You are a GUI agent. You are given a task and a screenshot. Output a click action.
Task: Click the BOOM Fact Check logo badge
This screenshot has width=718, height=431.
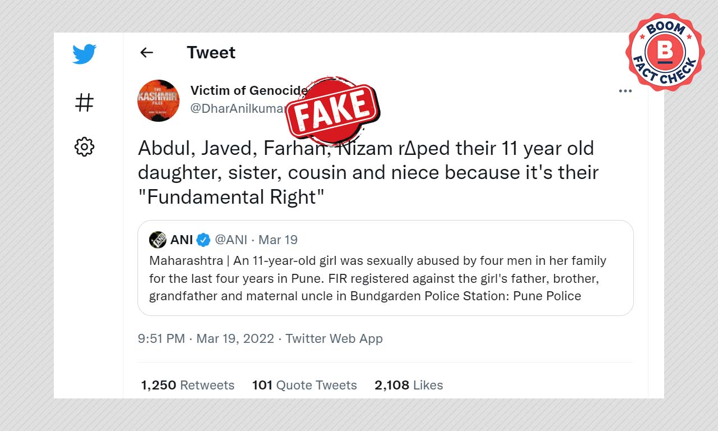pos(665,52)
